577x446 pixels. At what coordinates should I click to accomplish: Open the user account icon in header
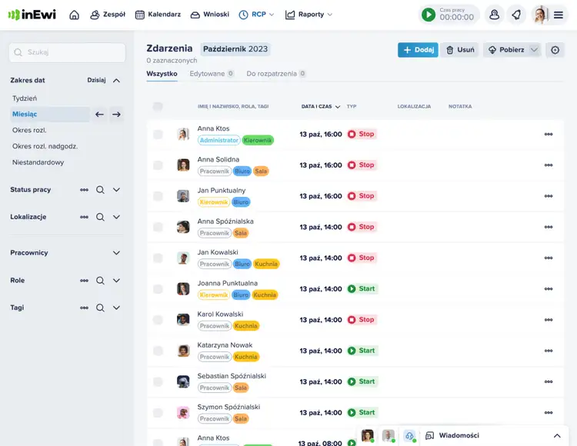pyautogui.click(x=495, y=15)
